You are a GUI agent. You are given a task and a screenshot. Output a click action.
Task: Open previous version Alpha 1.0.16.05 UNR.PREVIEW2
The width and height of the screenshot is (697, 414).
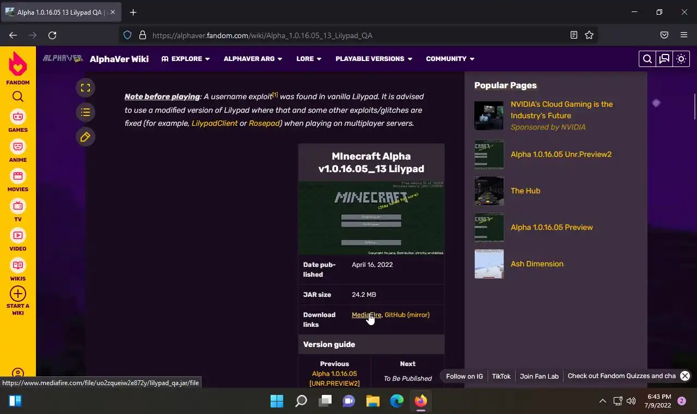point(334,379)
